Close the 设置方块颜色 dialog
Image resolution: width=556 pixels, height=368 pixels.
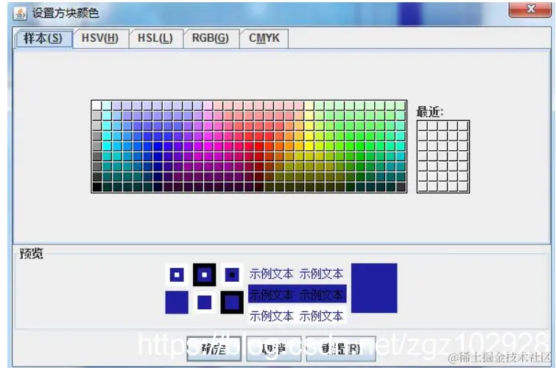coord(529,9)
